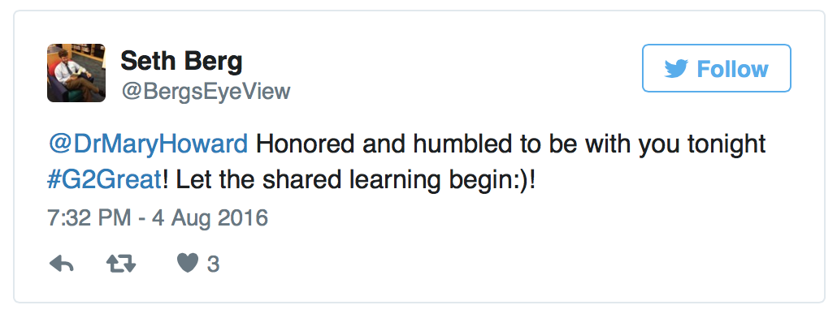Open Seth Berg's profile photo
Screen dimensions: 837x318
[76, 73]
